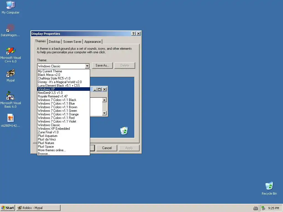Switch to the Desktop tab
This screenshot has width=283, height=212.
54,42
